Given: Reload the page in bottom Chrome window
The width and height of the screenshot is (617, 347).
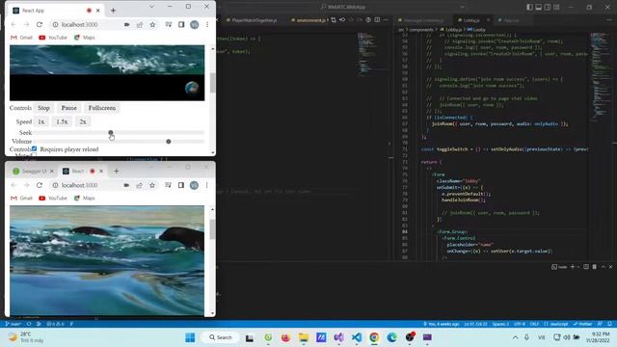Looking at the screenshot, I should coord(40,185).
